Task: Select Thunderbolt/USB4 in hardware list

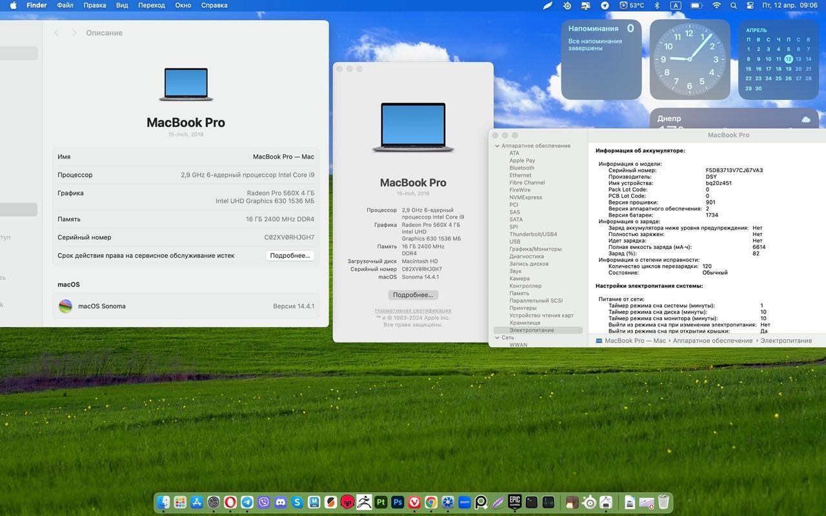Action: [533, 234]
